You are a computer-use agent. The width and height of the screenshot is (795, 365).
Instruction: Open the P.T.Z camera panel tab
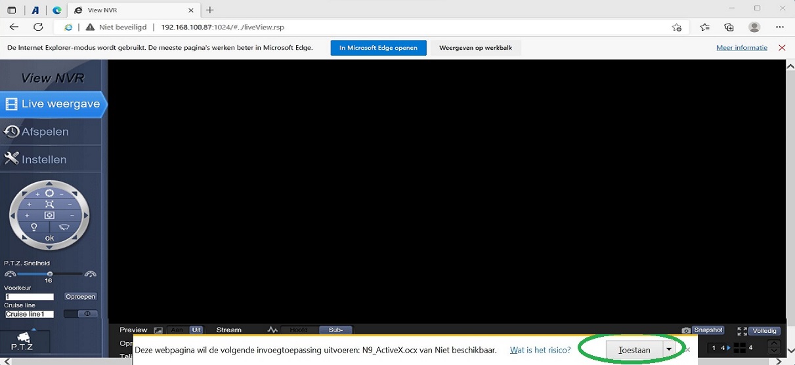pyautogui.click(x=25, y=341)
